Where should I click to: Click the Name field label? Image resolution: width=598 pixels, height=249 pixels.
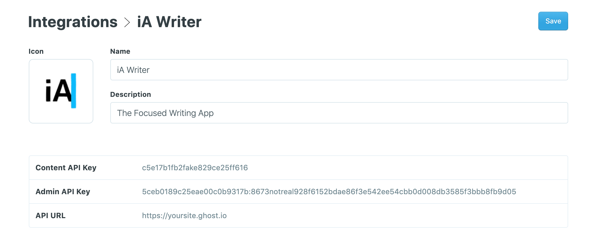pos(120,51)
